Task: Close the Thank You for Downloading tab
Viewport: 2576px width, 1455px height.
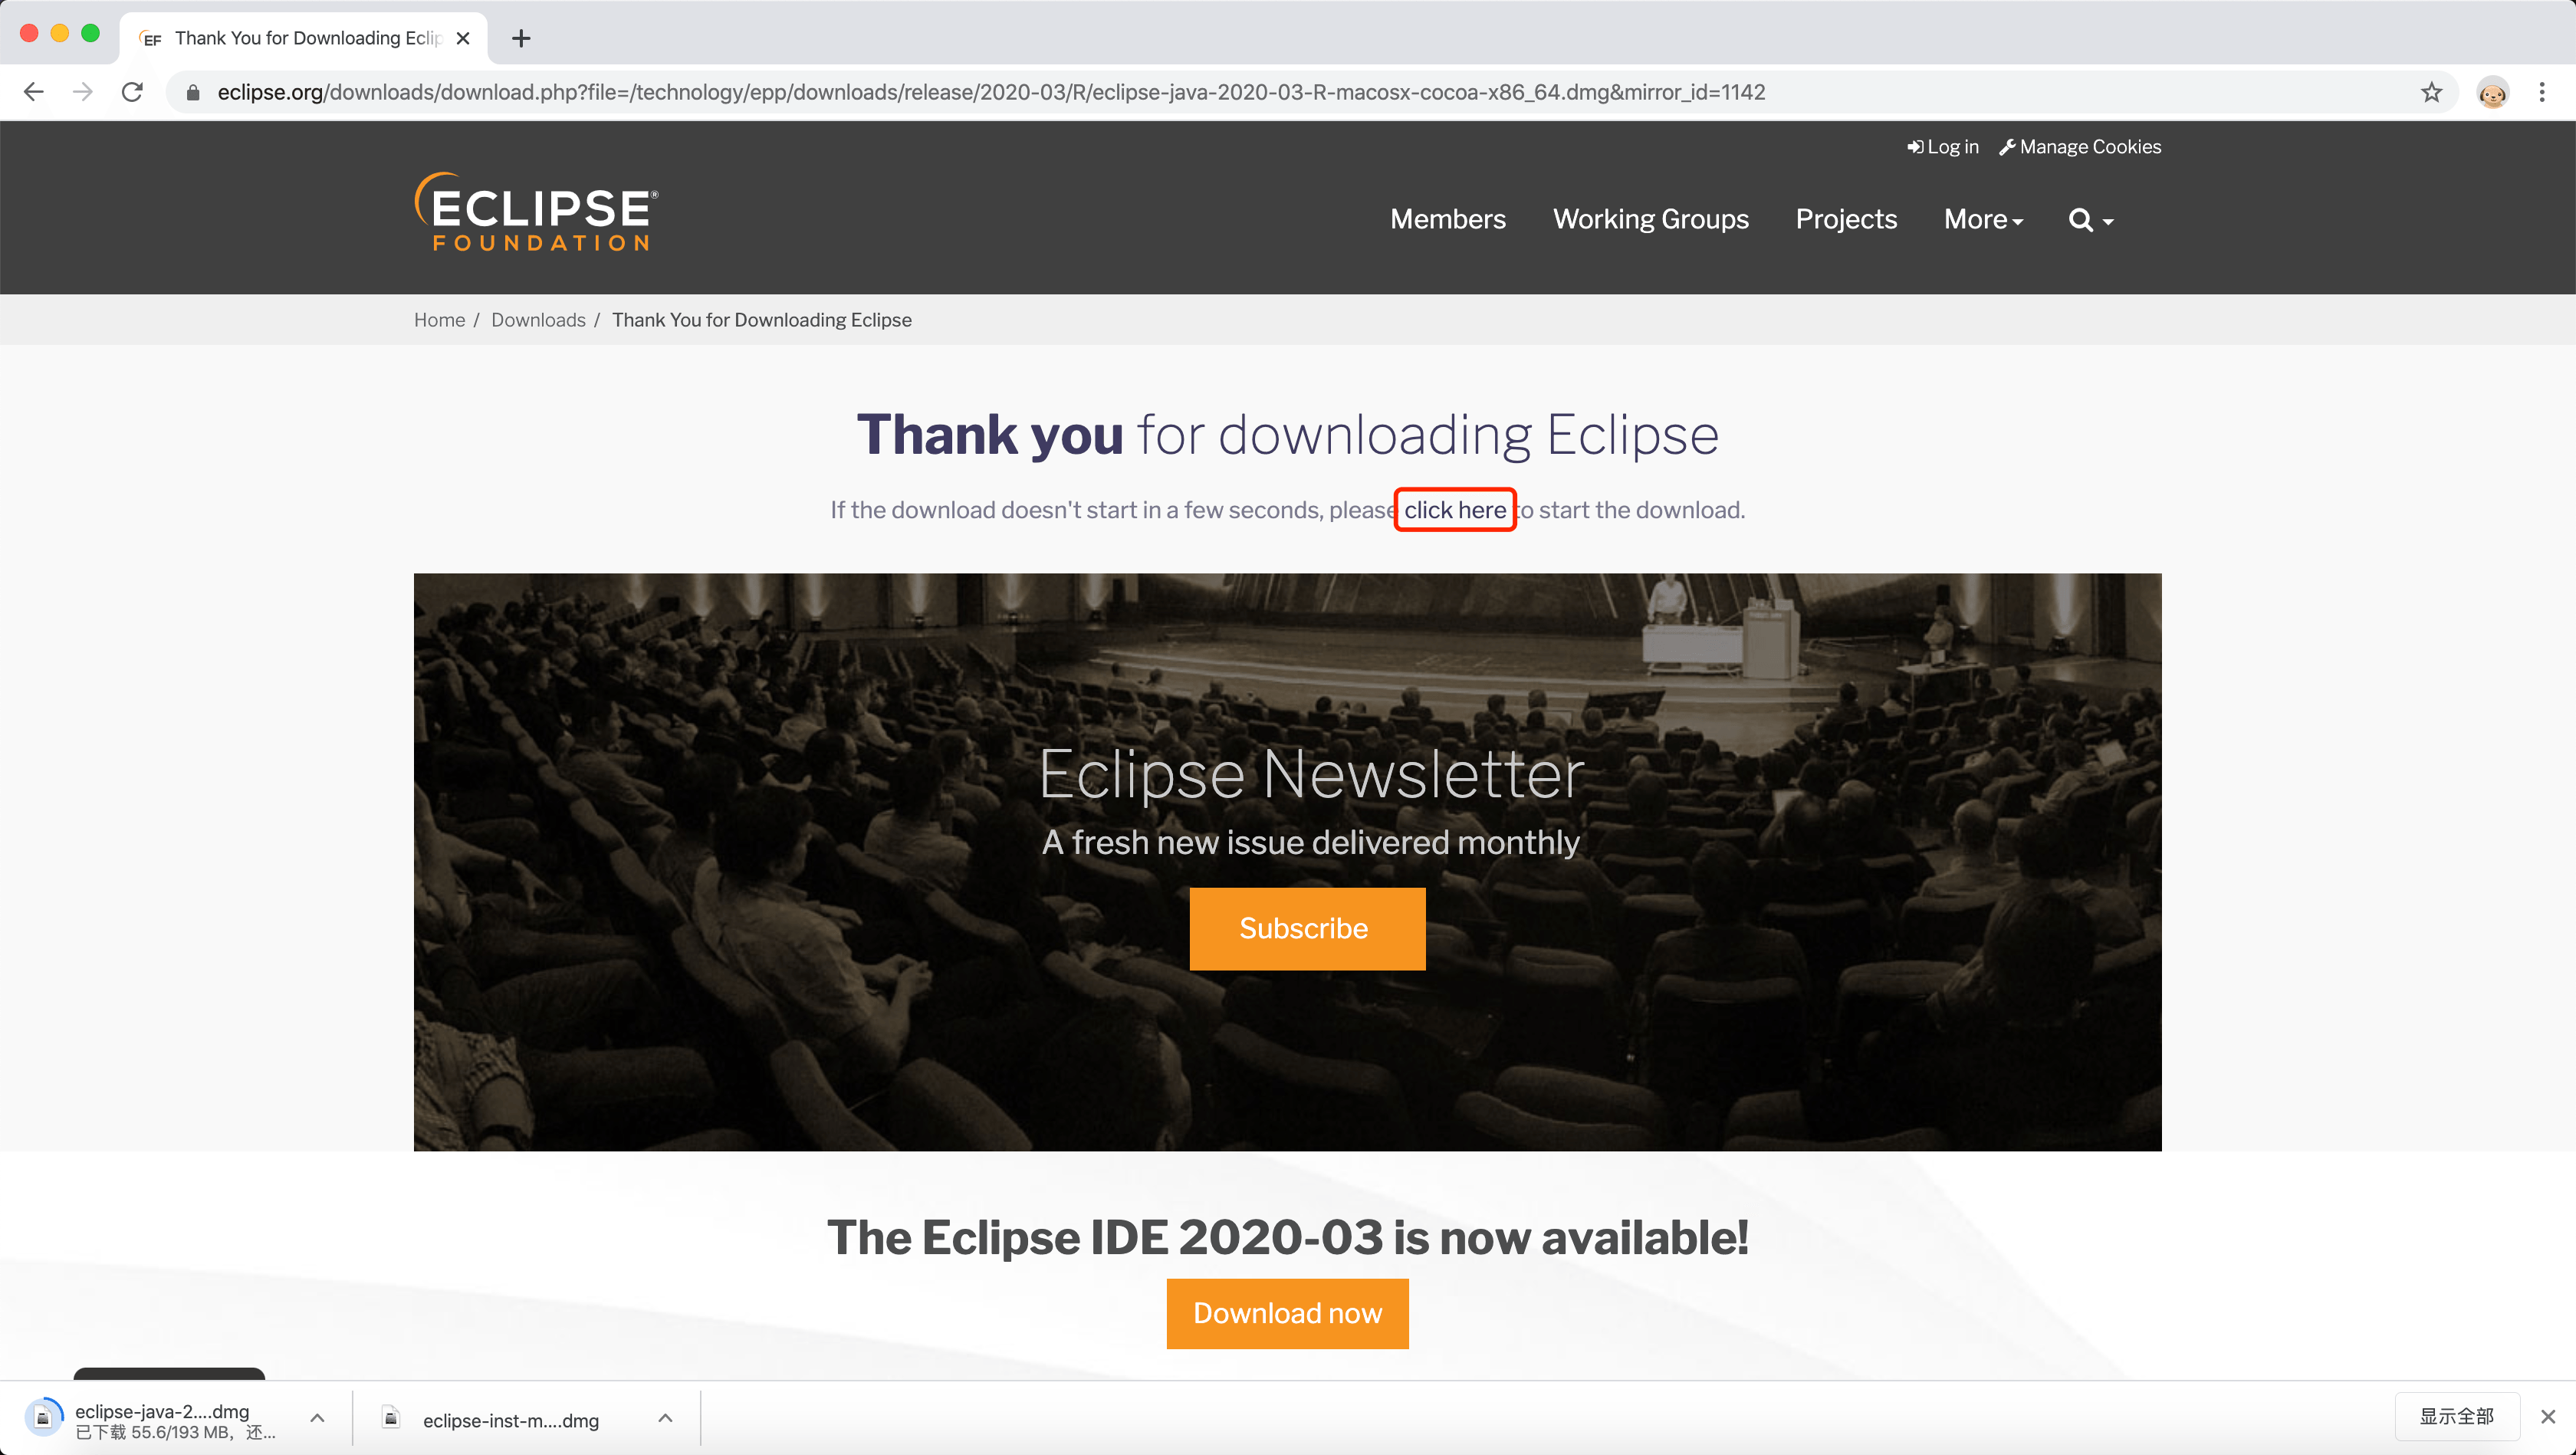Action: point(462,38)
